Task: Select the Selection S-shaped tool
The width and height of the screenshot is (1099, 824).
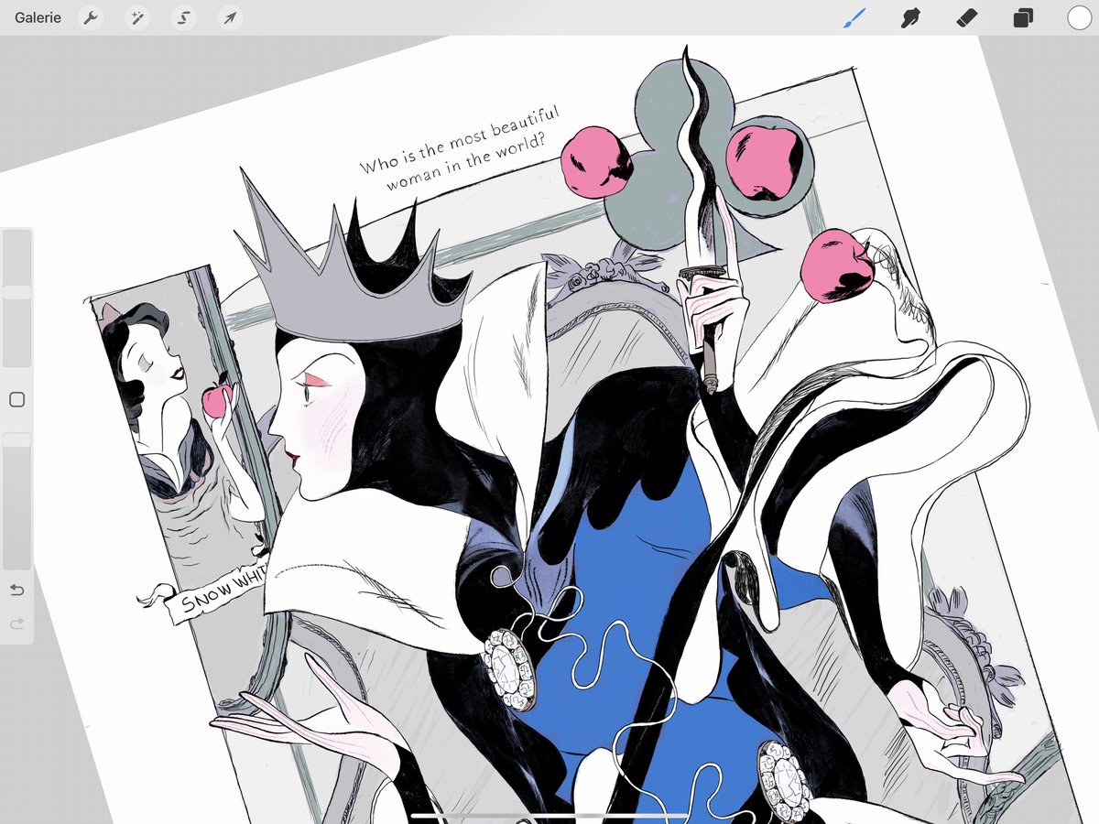Action: coord(183,17)
